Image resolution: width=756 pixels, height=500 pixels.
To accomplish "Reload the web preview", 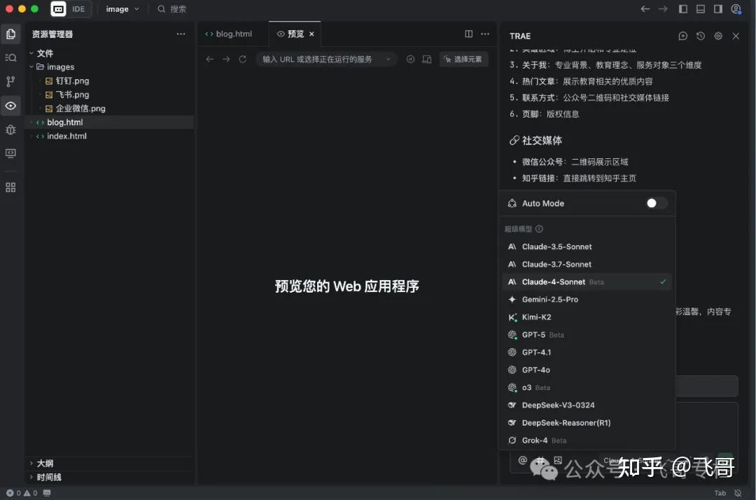I will (x=242, y=60).
